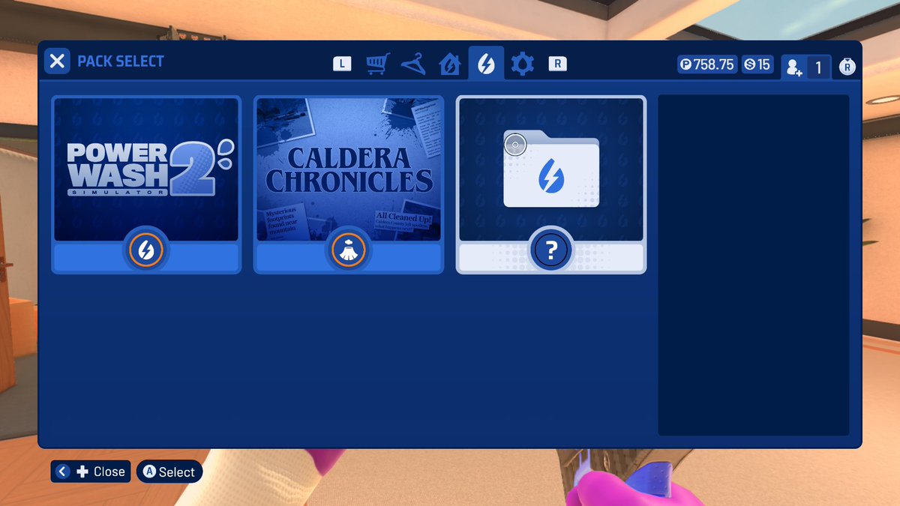900x506 pixels.
Task: Click the question mark pack badge
Action: [551, 251]
